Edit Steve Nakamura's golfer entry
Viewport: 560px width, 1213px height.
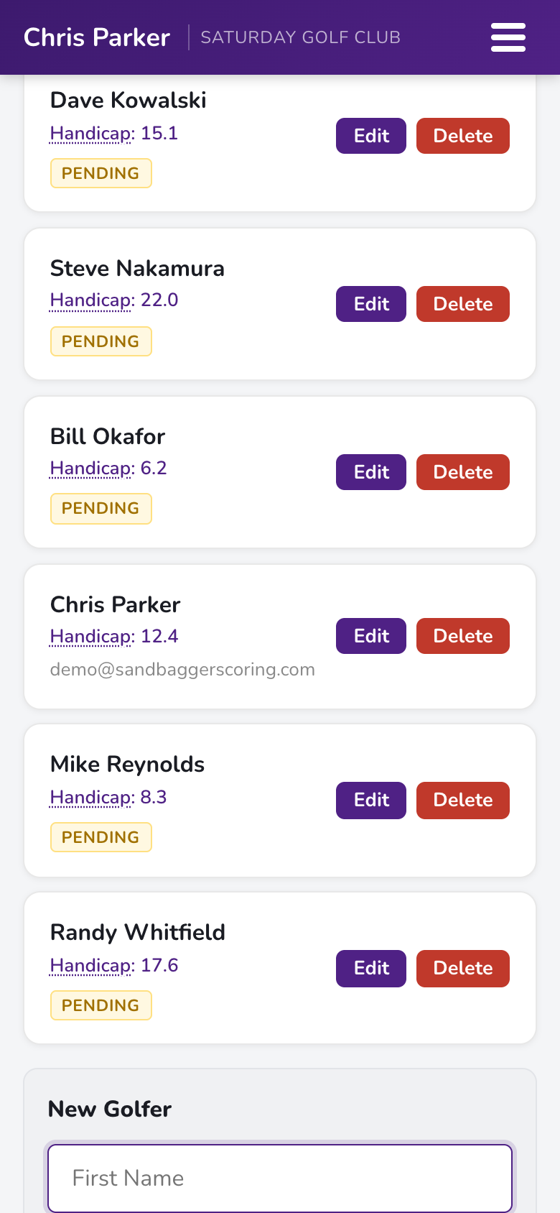tap(371, 304)
